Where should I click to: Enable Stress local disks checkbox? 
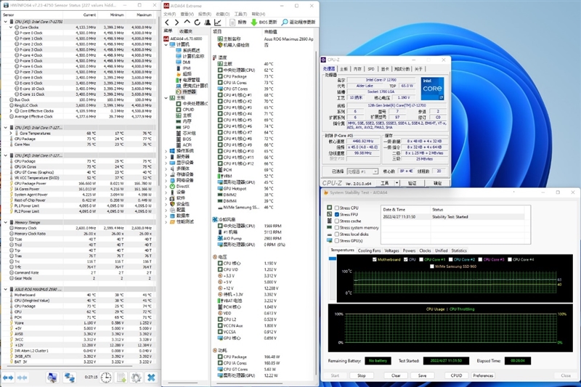click(337, 235)
